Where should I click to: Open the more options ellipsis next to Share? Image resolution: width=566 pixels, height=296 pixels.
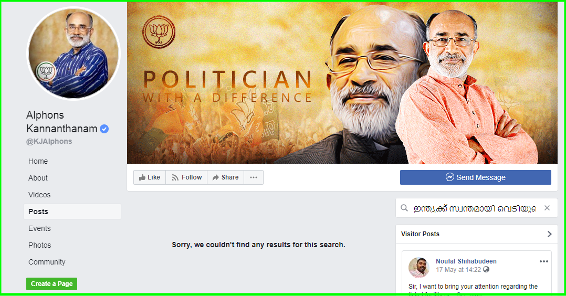254,177
